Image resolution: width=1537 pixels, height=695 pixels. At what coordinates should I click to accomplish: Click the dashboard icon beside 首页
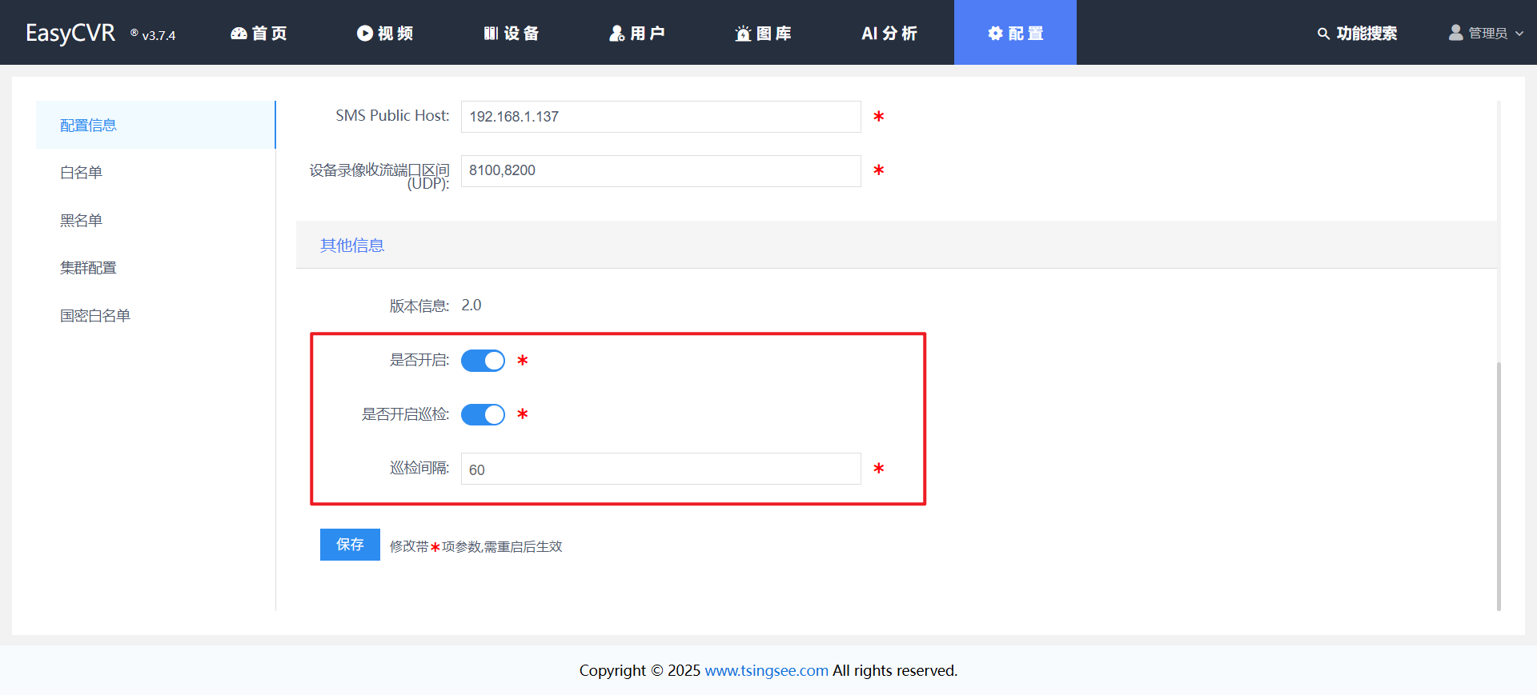point(239,34)
